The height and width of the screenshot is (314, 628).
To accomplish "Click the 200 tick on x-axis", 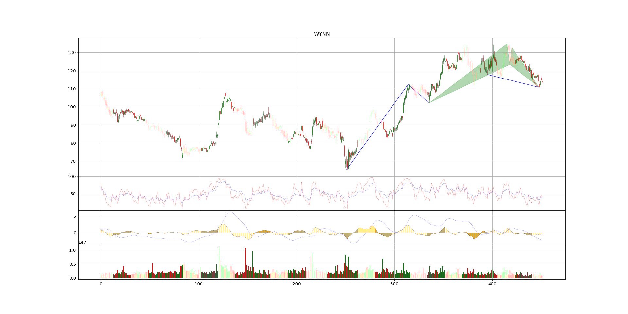I will (296, 284).
